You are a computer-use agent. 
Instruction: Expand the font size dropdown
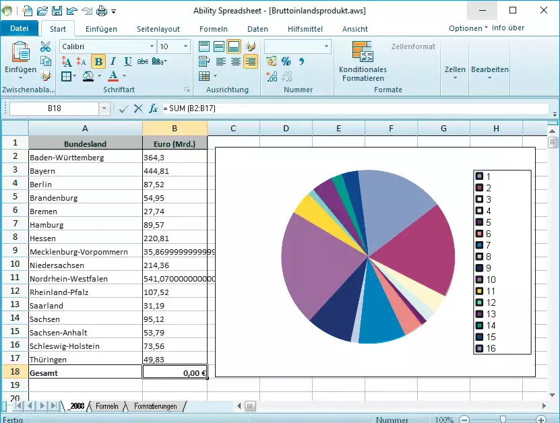point(185,46)
